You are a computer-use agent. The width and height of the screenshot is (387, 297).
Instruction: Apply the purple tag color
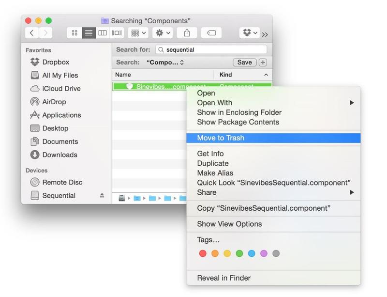click(264, 253)
